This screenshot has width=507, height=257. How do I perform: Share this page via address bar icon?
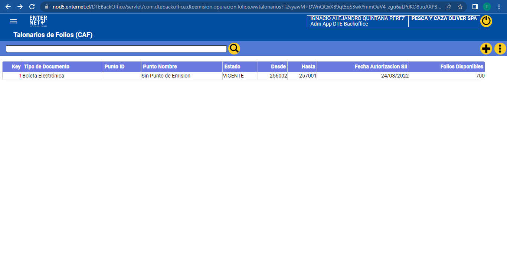tap(448, 7)
